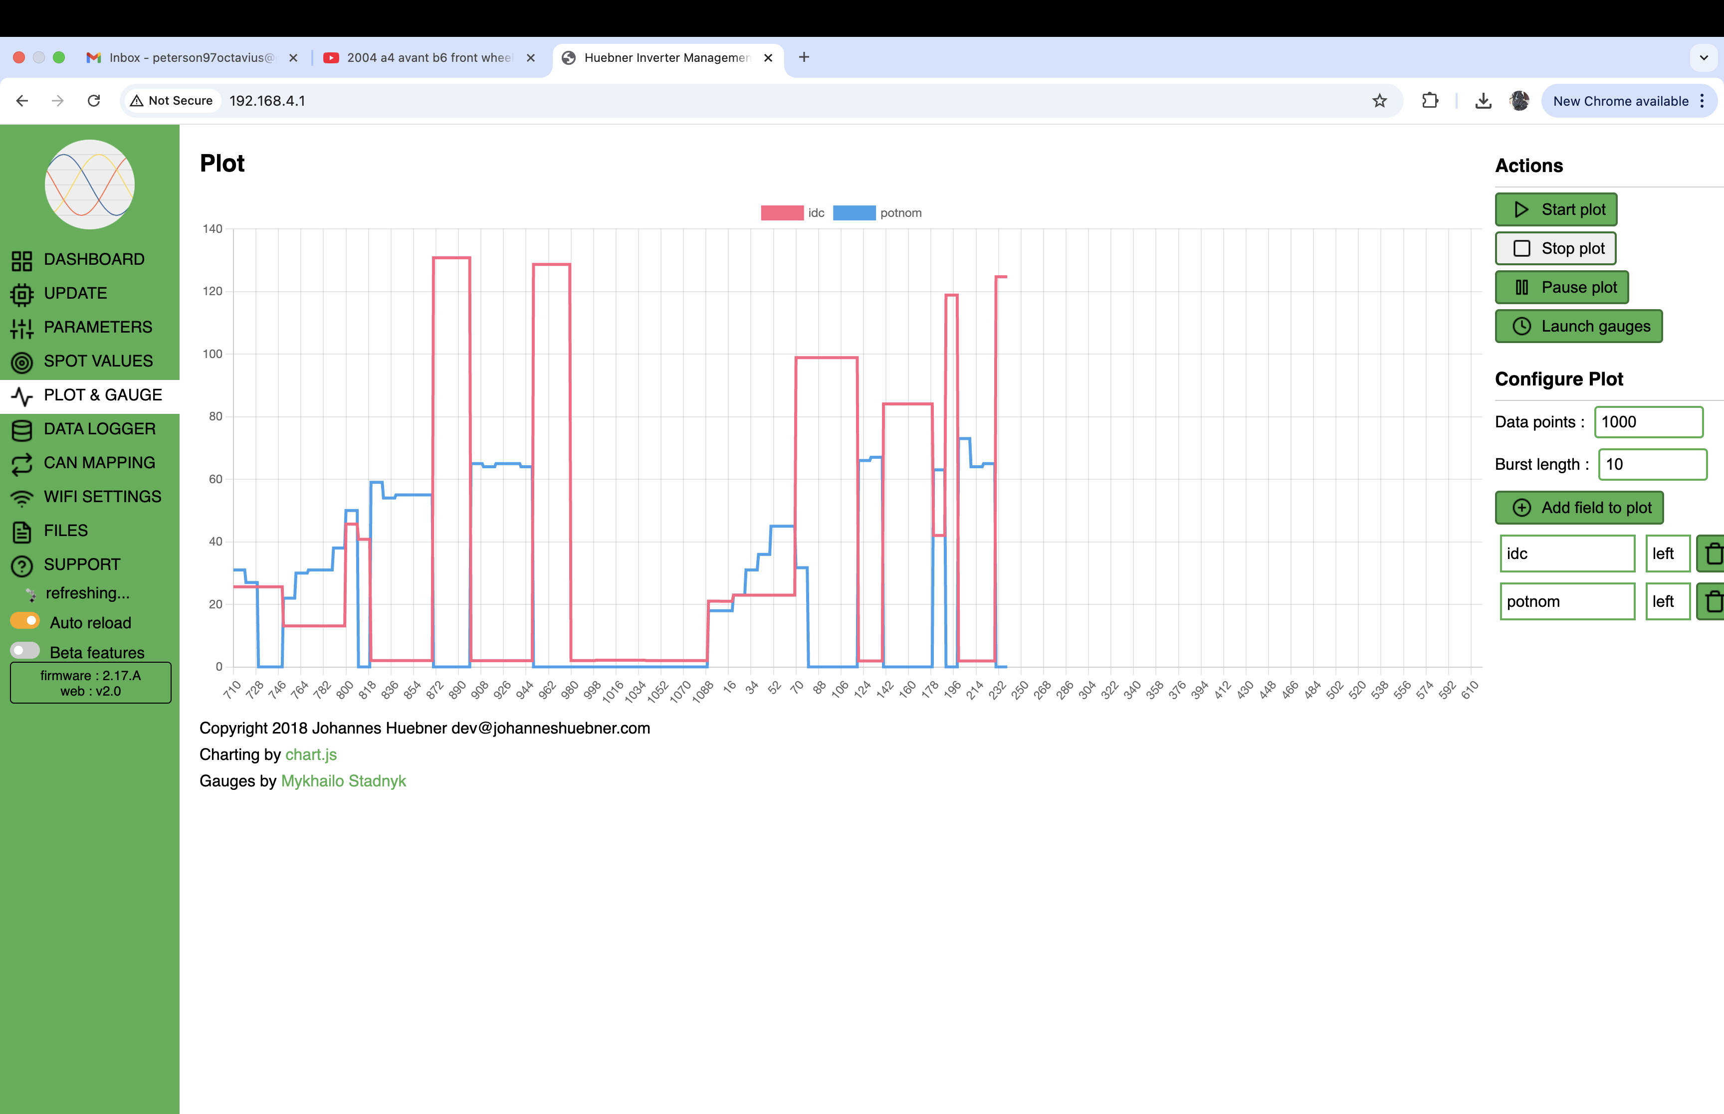Open the Files menu item
This screenshot has height=1114, width=1724.
pos(65,531)
